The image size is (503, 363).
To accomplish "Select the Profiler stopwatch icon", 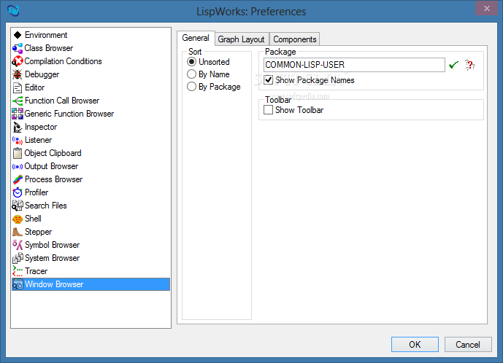I will click(x=18, y=192).
